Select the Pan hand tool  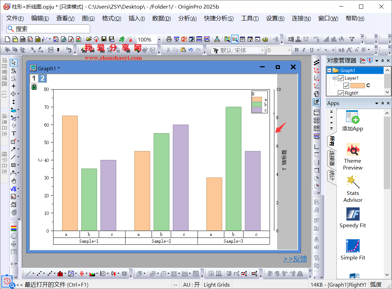(x=14, y=181)
